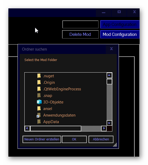
Task: Select the .QtWebEngineProcess folder icon
Action: pyautogui.click(x=39, y=89)
